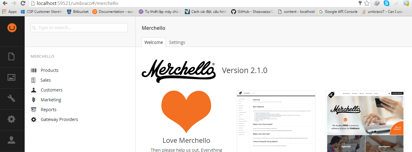Open the Users section person icon

pyautogui.click(x=11, y=140)
